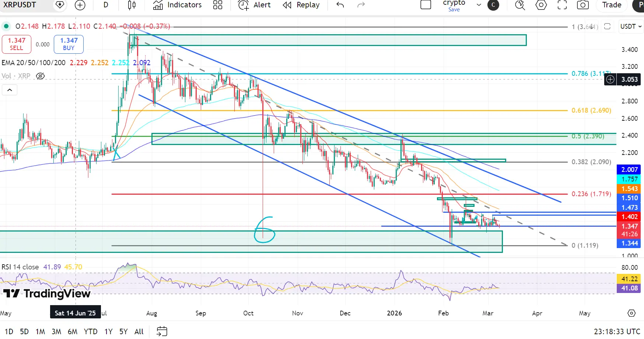Click the 0.5 (2.390) Fibonacci label

point(588,136)
